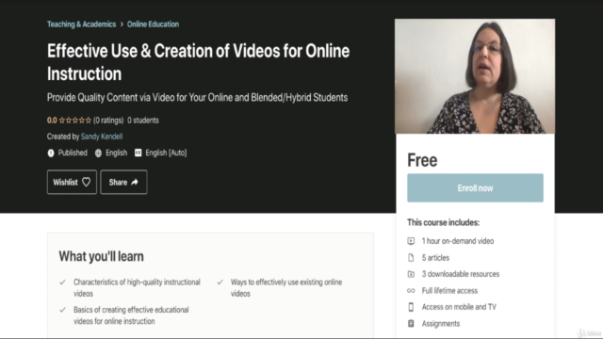
Task: Click 'This course includes:' heading
Action: (443, 222)
